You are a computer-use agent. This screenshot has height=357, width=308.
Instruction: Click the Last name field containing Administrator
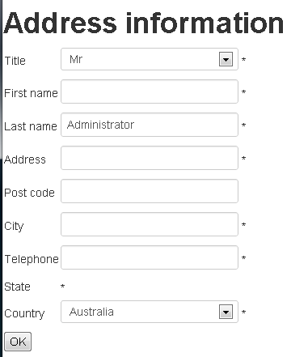pos(150,125)
